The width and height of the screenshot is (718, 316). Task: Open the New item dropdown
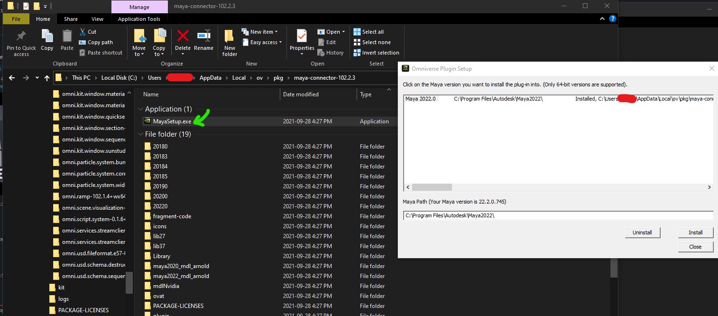pos(260,32)
